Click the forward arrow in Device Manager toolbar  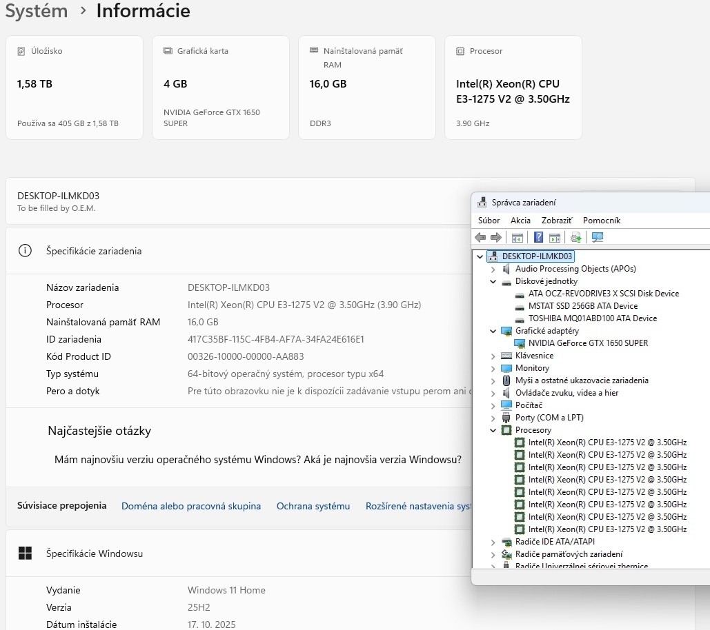click(x=495, y=238)
